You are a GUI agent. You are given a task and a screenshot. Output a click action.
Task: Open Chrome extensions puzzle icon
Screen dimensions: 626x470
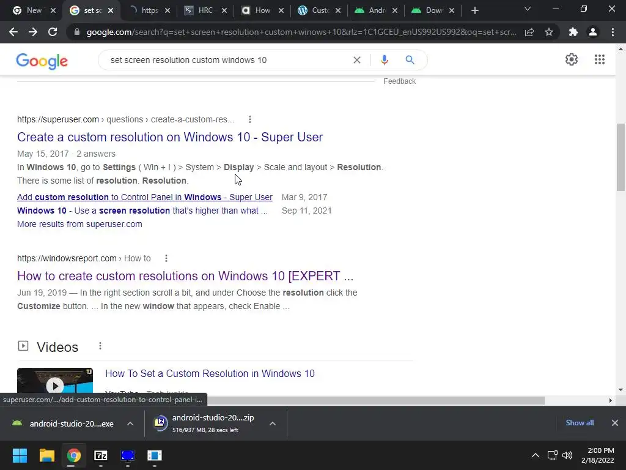573,32
